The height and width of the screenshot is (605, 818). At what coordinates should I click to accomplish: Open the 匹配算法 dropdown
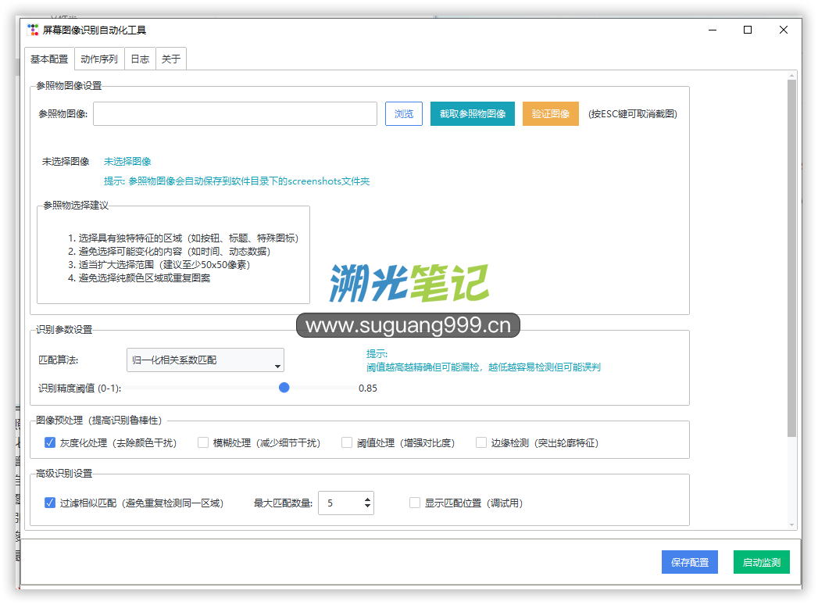tap(205, 360)
